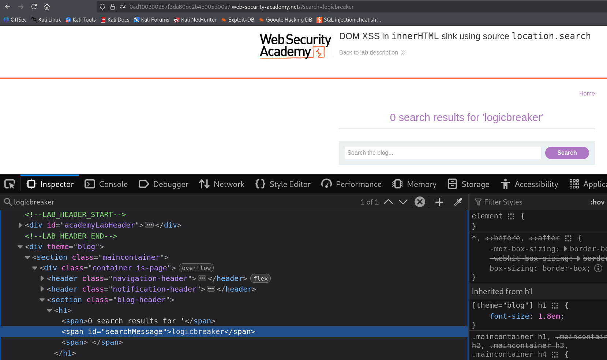607x360 pixels.
Task: Go back using the browser back arrow
Action: point(8,7)
